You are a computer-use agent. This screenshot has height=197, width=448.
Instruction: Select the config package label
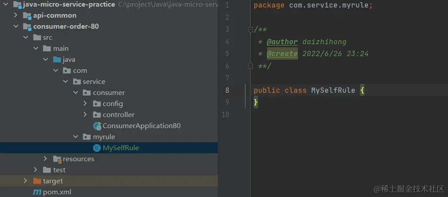pyautogui.click(x=113, y=104)
